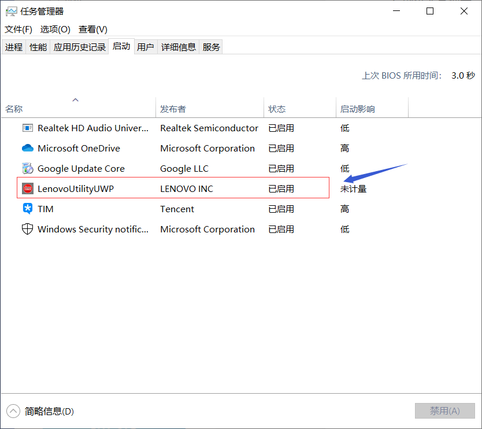Screen dimensions: 482x429
Task: Select the Google Update Core entry
Action: point(241,168)
